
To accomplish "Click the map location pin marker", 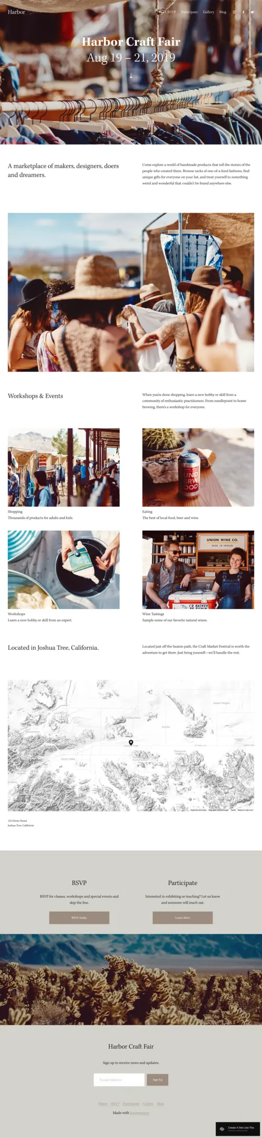I will click(x=131, y=743).
